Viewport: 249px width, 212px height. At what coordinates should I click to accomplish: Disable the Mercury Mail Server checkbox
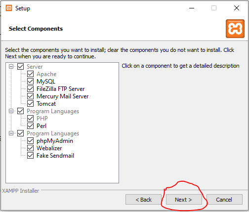click(x=31, y=96)
